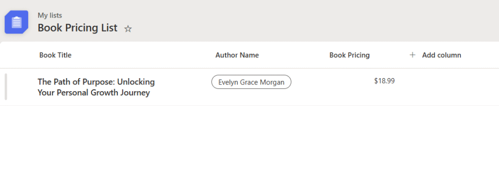Screen dimensions: 499x196
Task: Click the Add column label
Action: [x=441, y=55]
